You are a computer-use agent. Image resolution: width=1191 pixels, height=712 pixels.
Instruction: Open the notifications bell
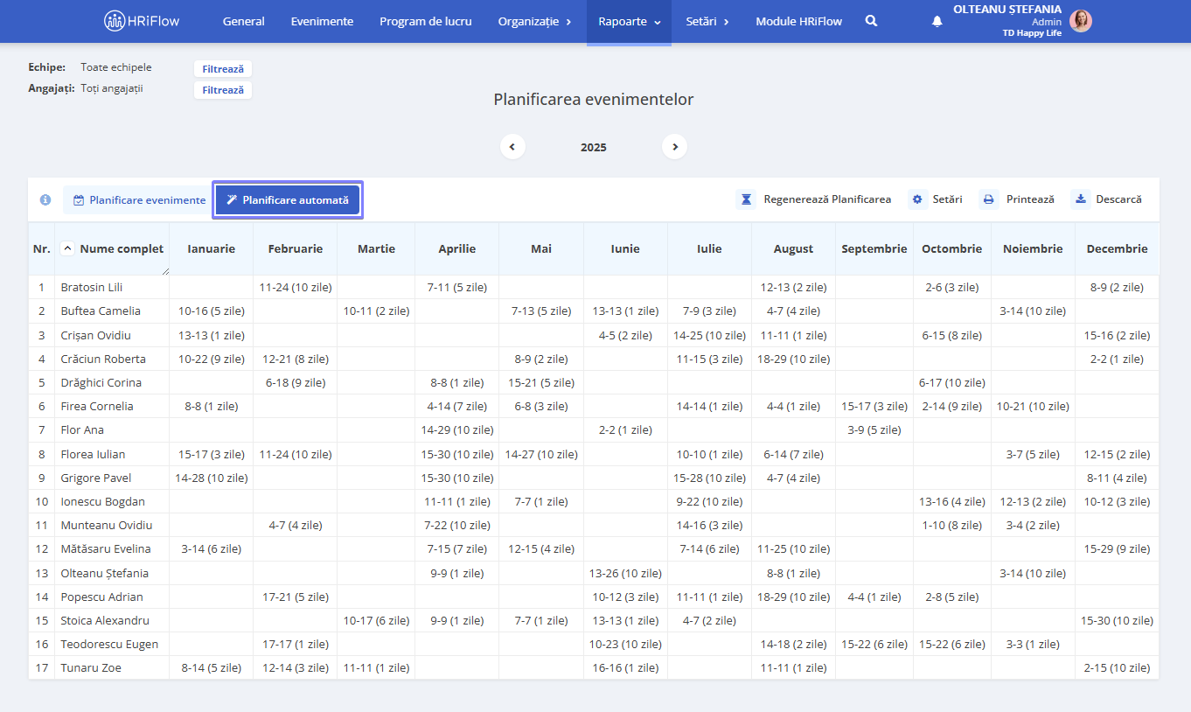click(x=937, y=22)
